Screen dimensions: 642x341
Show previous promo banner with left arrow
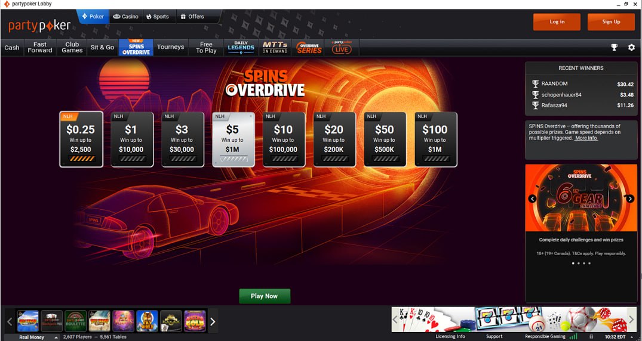pyautogui.click(x=532, y=199)
